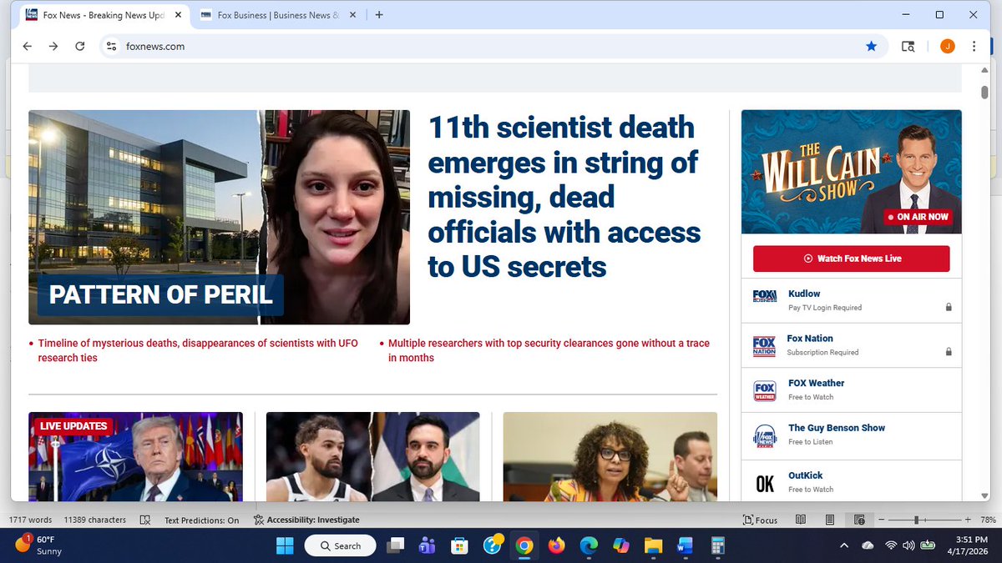Open a new Chrome tab

tap(379, 15)
